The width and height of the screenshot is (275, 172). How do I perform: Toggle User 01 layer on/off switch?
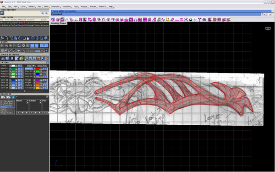click(45, 69)
